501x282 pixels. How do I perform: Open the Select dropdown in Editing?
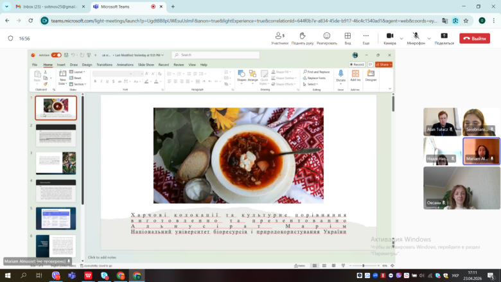(x=310, y=84)
